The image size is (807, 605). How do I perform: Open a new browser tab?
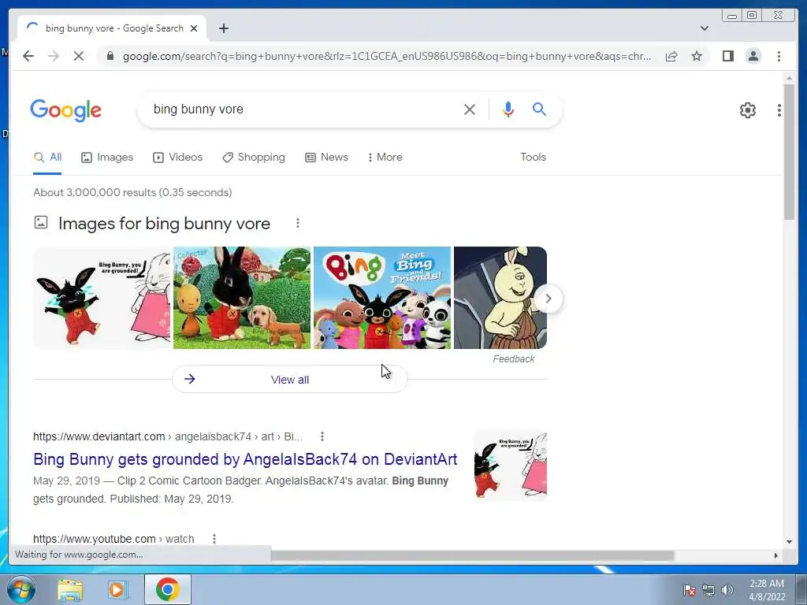click(223, 28)
